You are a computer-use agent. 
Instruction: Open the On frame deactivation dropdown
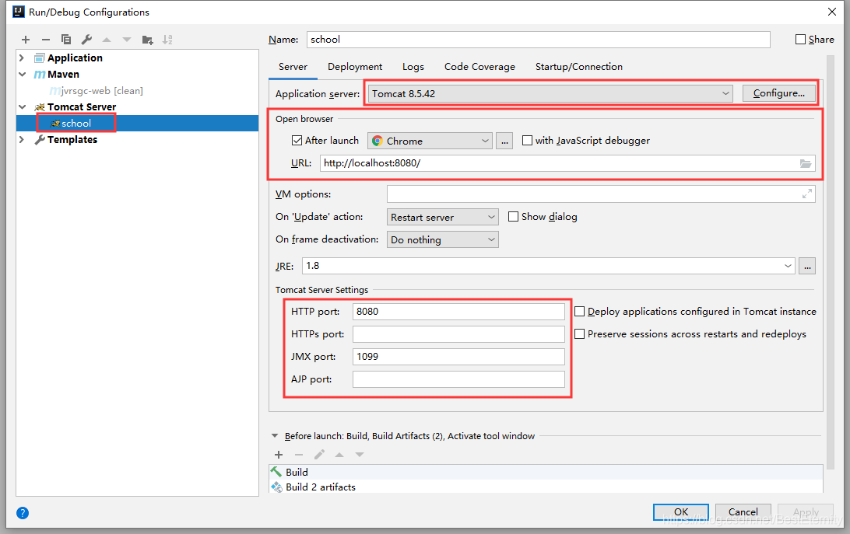tap(442, 240)
